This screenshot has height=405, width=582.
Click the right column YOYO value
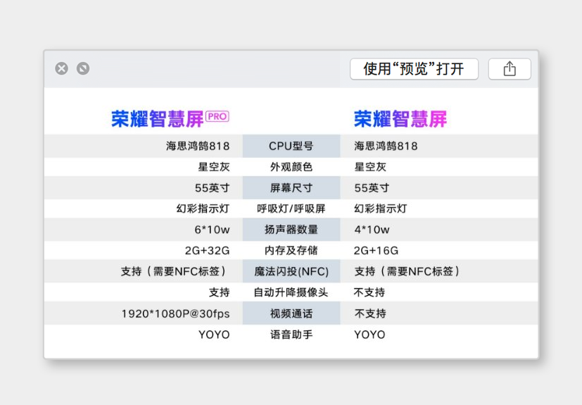[369, 335]
